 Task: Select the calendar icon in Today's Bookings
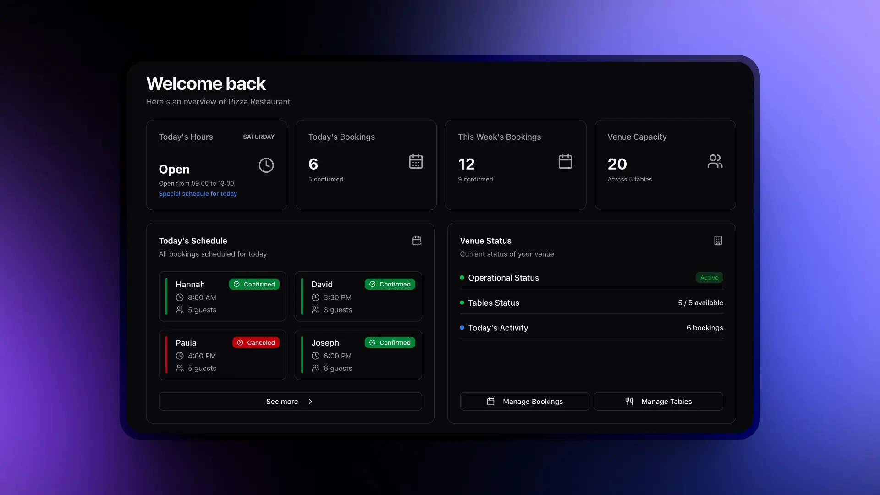415,161
